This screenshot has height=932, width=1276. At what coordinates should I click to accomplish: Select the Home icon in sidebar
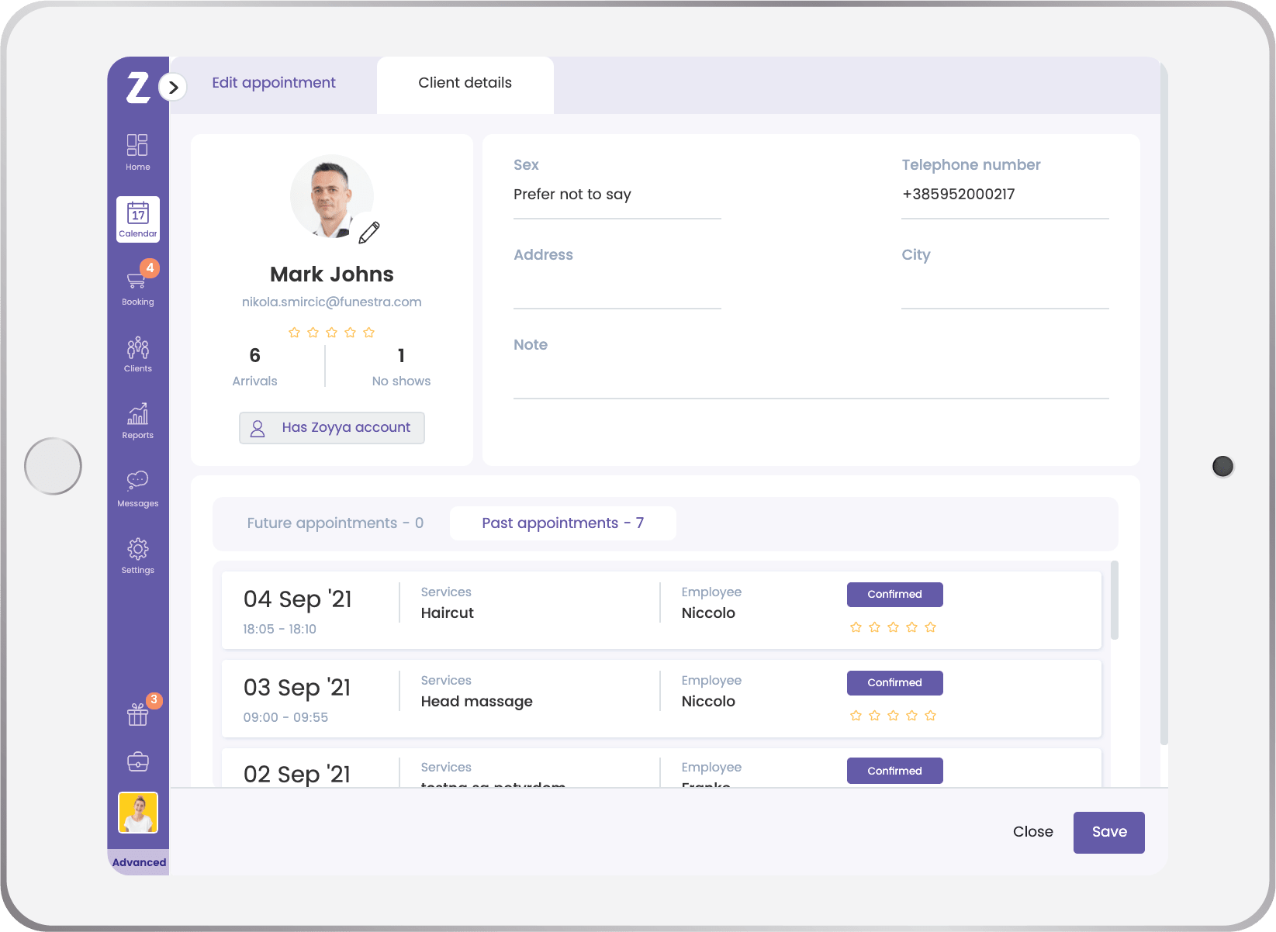pyautogui.click(x=137, y=150)
